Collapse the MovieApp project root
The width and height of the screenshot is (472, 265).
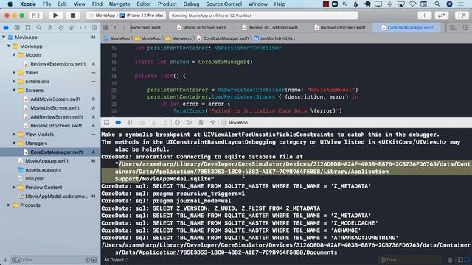coord(4,38)
